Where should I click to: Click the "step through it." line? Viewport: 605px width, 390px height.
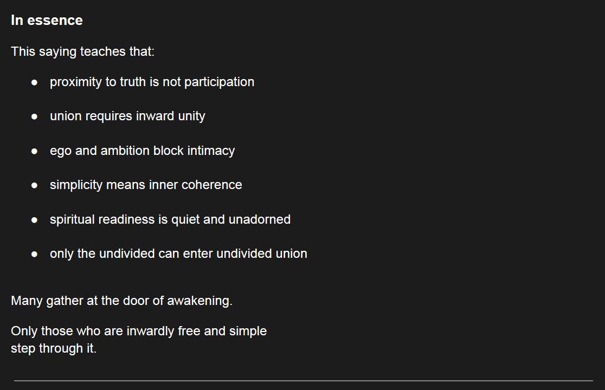pos(54,348)
